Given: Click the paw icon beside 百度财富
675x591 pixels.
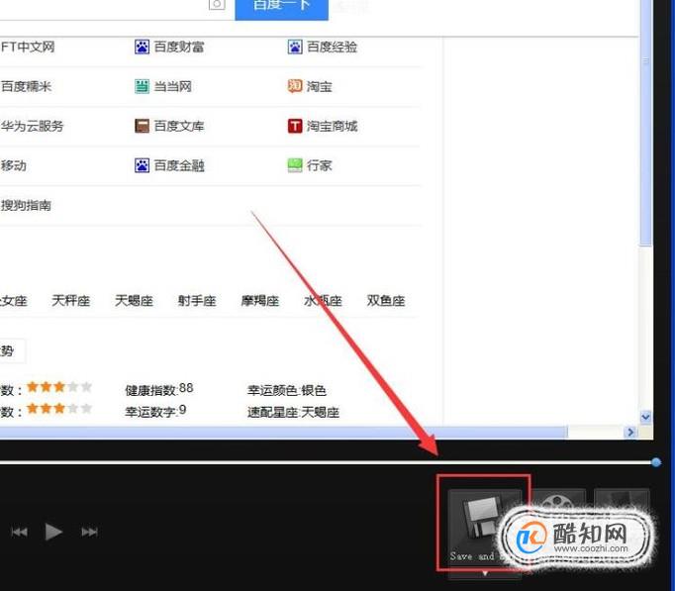Looking at the screenshot, I should tap(142, 47).
